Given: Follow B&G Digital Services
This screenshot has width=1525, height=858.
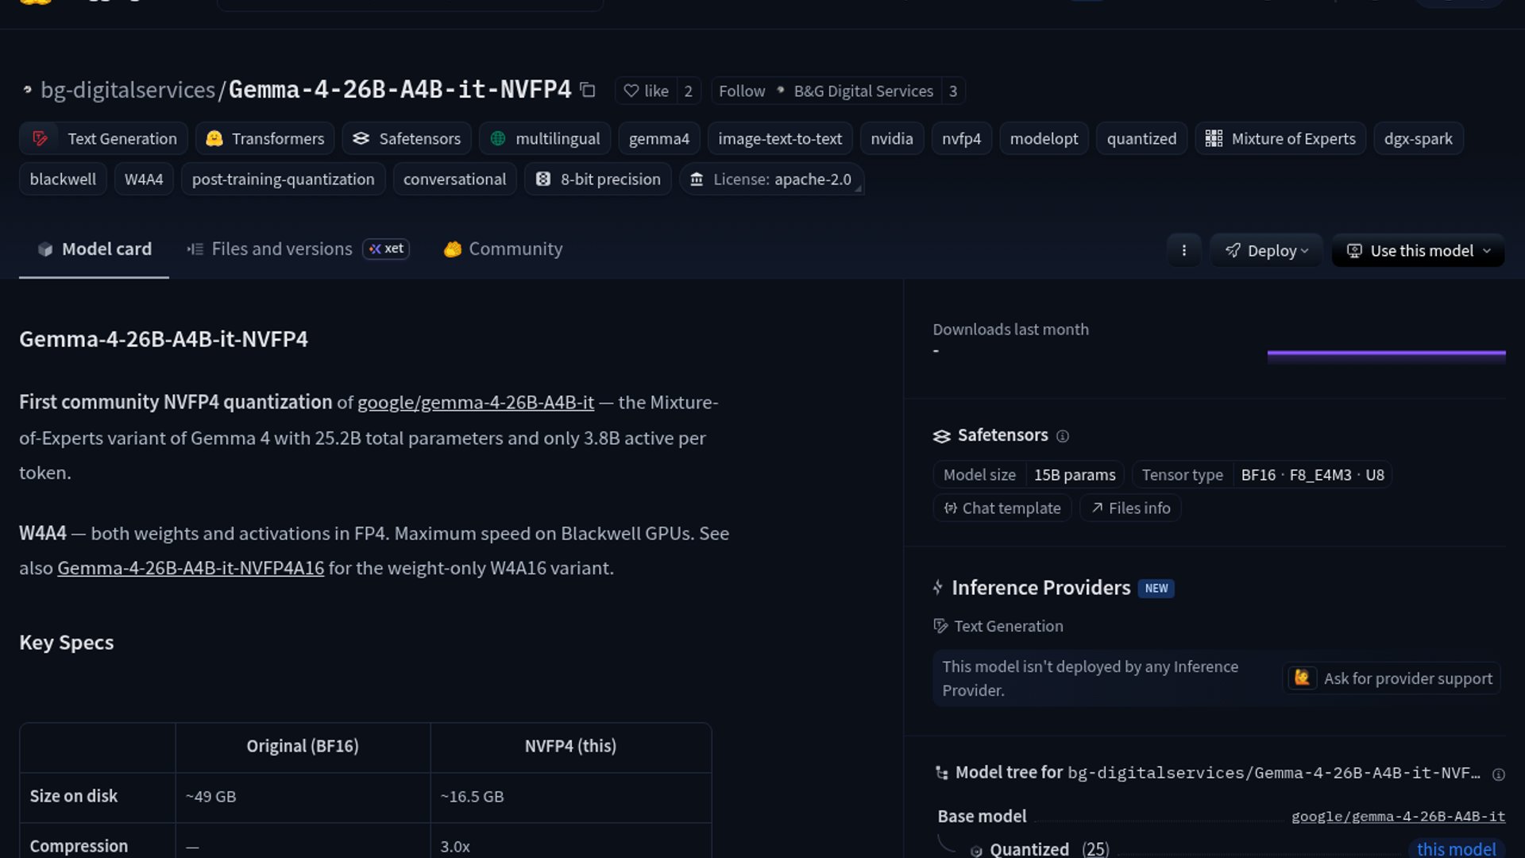Looking at the screenshot, I should point(742,91).
